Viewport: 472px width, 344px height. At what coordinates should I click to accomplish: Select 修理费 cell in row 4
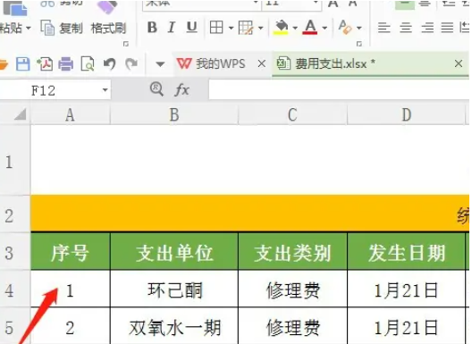pyautogui.click(x=292, y=289)
